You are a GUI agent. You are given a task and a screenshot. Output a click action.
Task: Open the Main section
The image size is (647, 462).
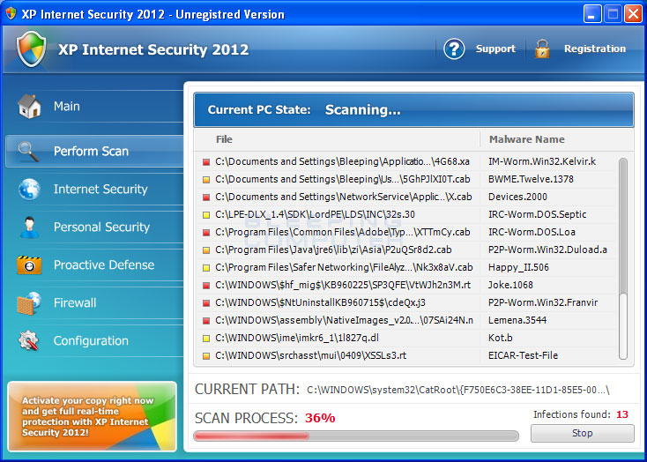coord(94,106)
